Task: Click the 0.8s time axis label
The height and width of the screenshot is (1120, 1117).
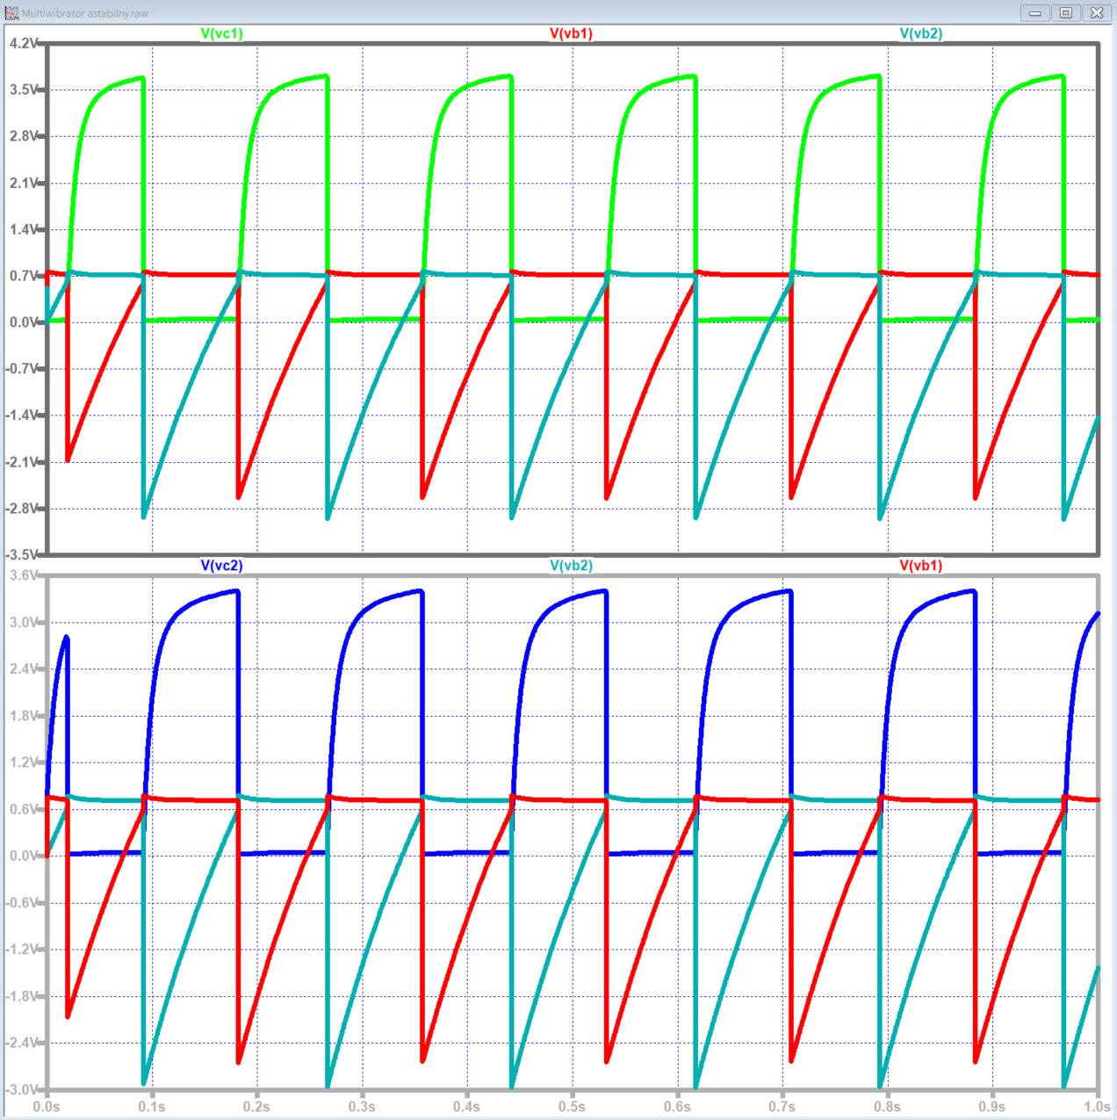Action: point(887,1107)
